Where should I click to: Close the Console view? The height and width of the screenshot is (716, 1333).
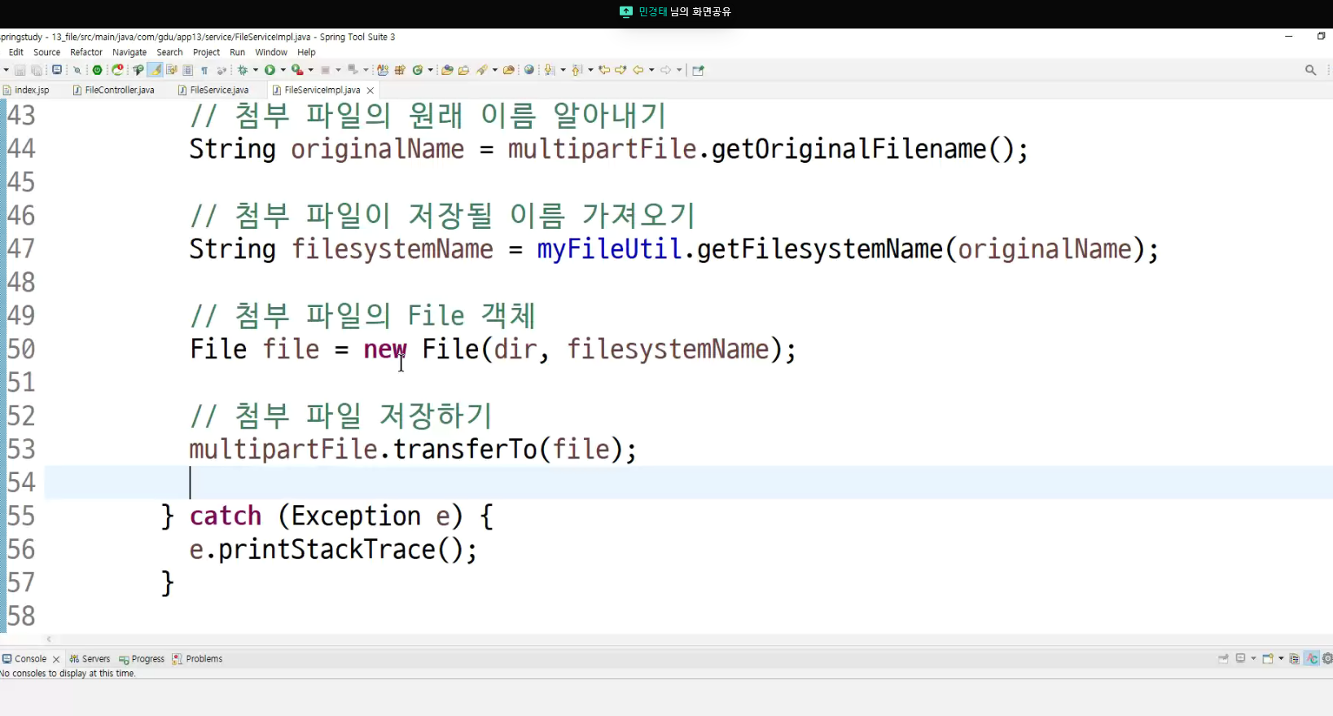pyautogui.click(x=56, y=659)
